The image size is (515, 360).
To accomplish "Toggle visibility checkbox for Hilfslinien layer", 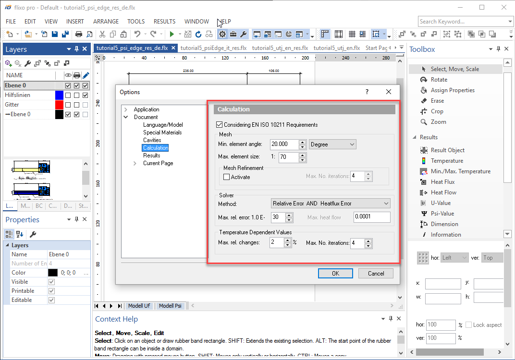I will coord(68,95).
